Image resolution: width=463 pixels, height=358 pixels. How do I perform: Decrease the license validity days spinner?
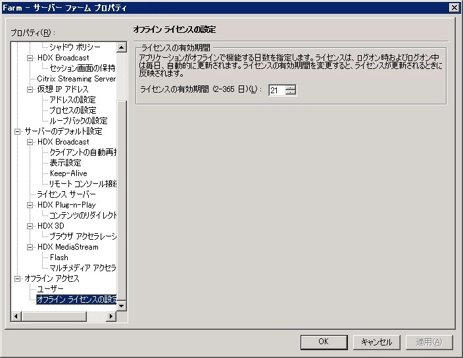(291, 93)
